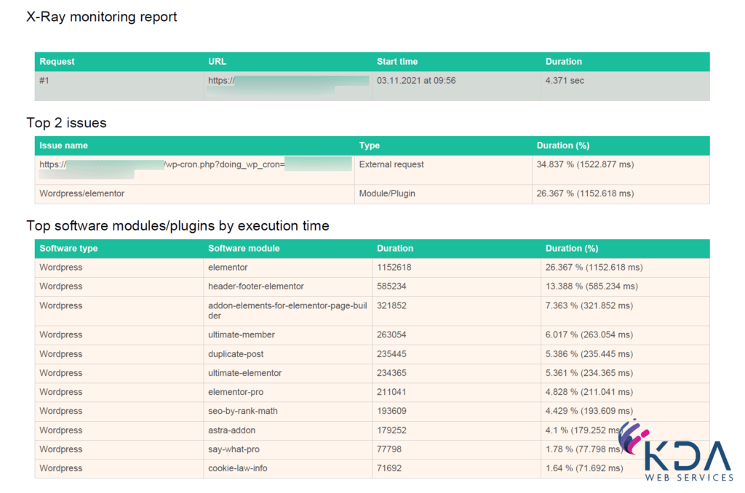This screenshot has height=493, width=745.
Task: Click the 'Software module' column header
Action: tap(244, 249)
